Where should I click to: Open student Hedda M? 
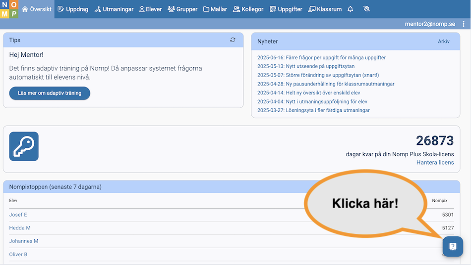coord(20,228)
